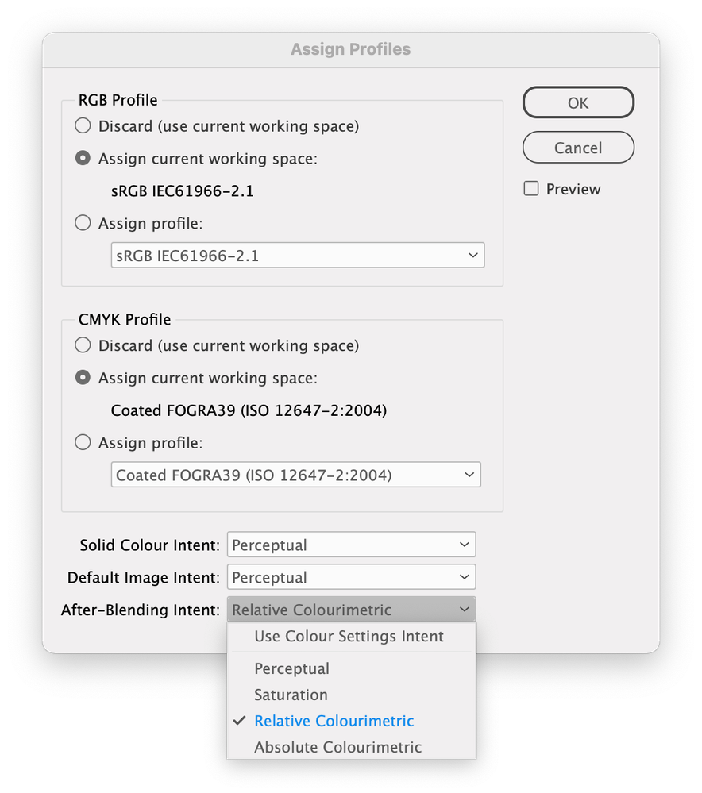Select Discard (use current working space) for CMYK
Viewport: 702px width, 793px height.
83,345
